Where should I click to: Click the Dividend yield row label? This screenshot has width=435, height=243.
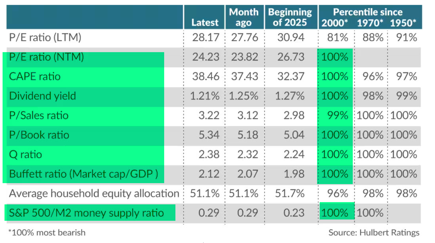pyautogui.click(x=43, y=96)
